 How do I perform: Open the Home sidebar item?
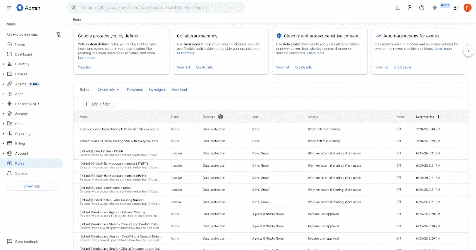pyautogui.click(x=32, y=44)
